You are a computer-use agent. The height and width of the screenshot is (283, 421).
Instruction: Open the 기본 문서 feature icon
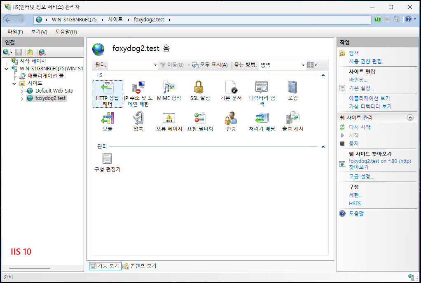pos(231,91)
